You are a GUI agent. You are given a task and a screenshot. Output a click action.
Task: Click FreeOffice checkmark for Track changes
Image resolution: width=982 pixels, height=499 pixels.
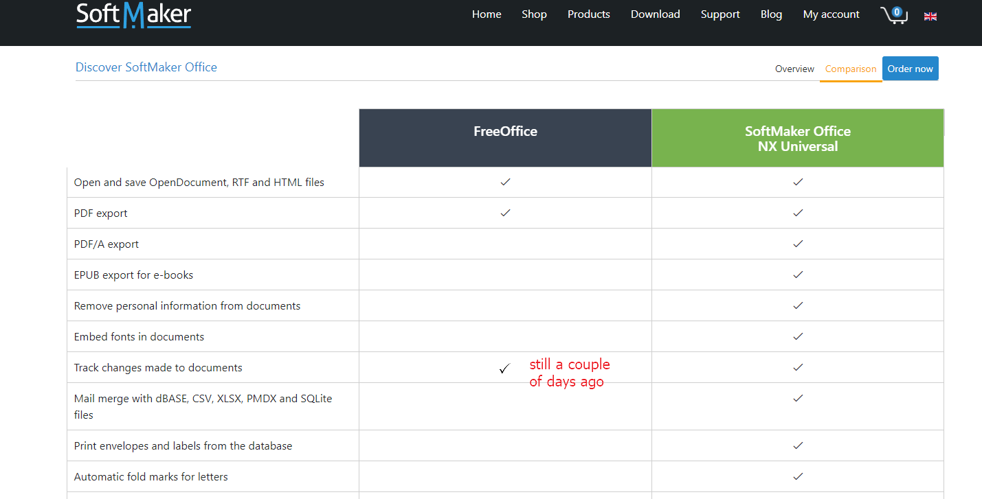[x=504, y=369]
